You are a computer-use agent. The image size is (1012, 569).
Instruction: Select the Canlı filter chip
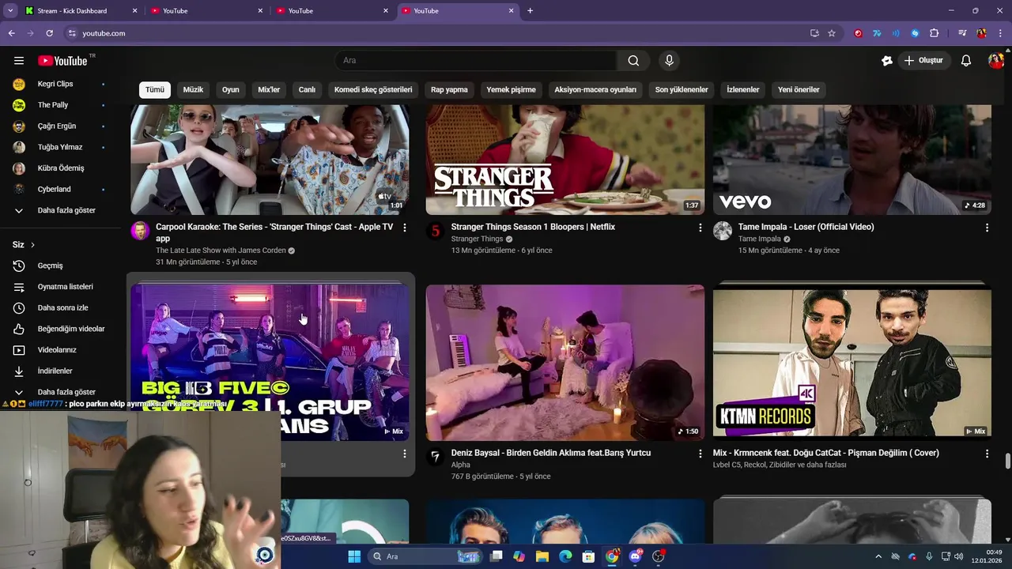pyautogui.click(x=307, y=89)
